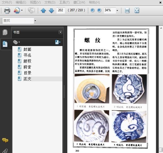Screen dimensions: 163x153
Task: Open the Bookmarks panel icon
Action: [5, 44]
